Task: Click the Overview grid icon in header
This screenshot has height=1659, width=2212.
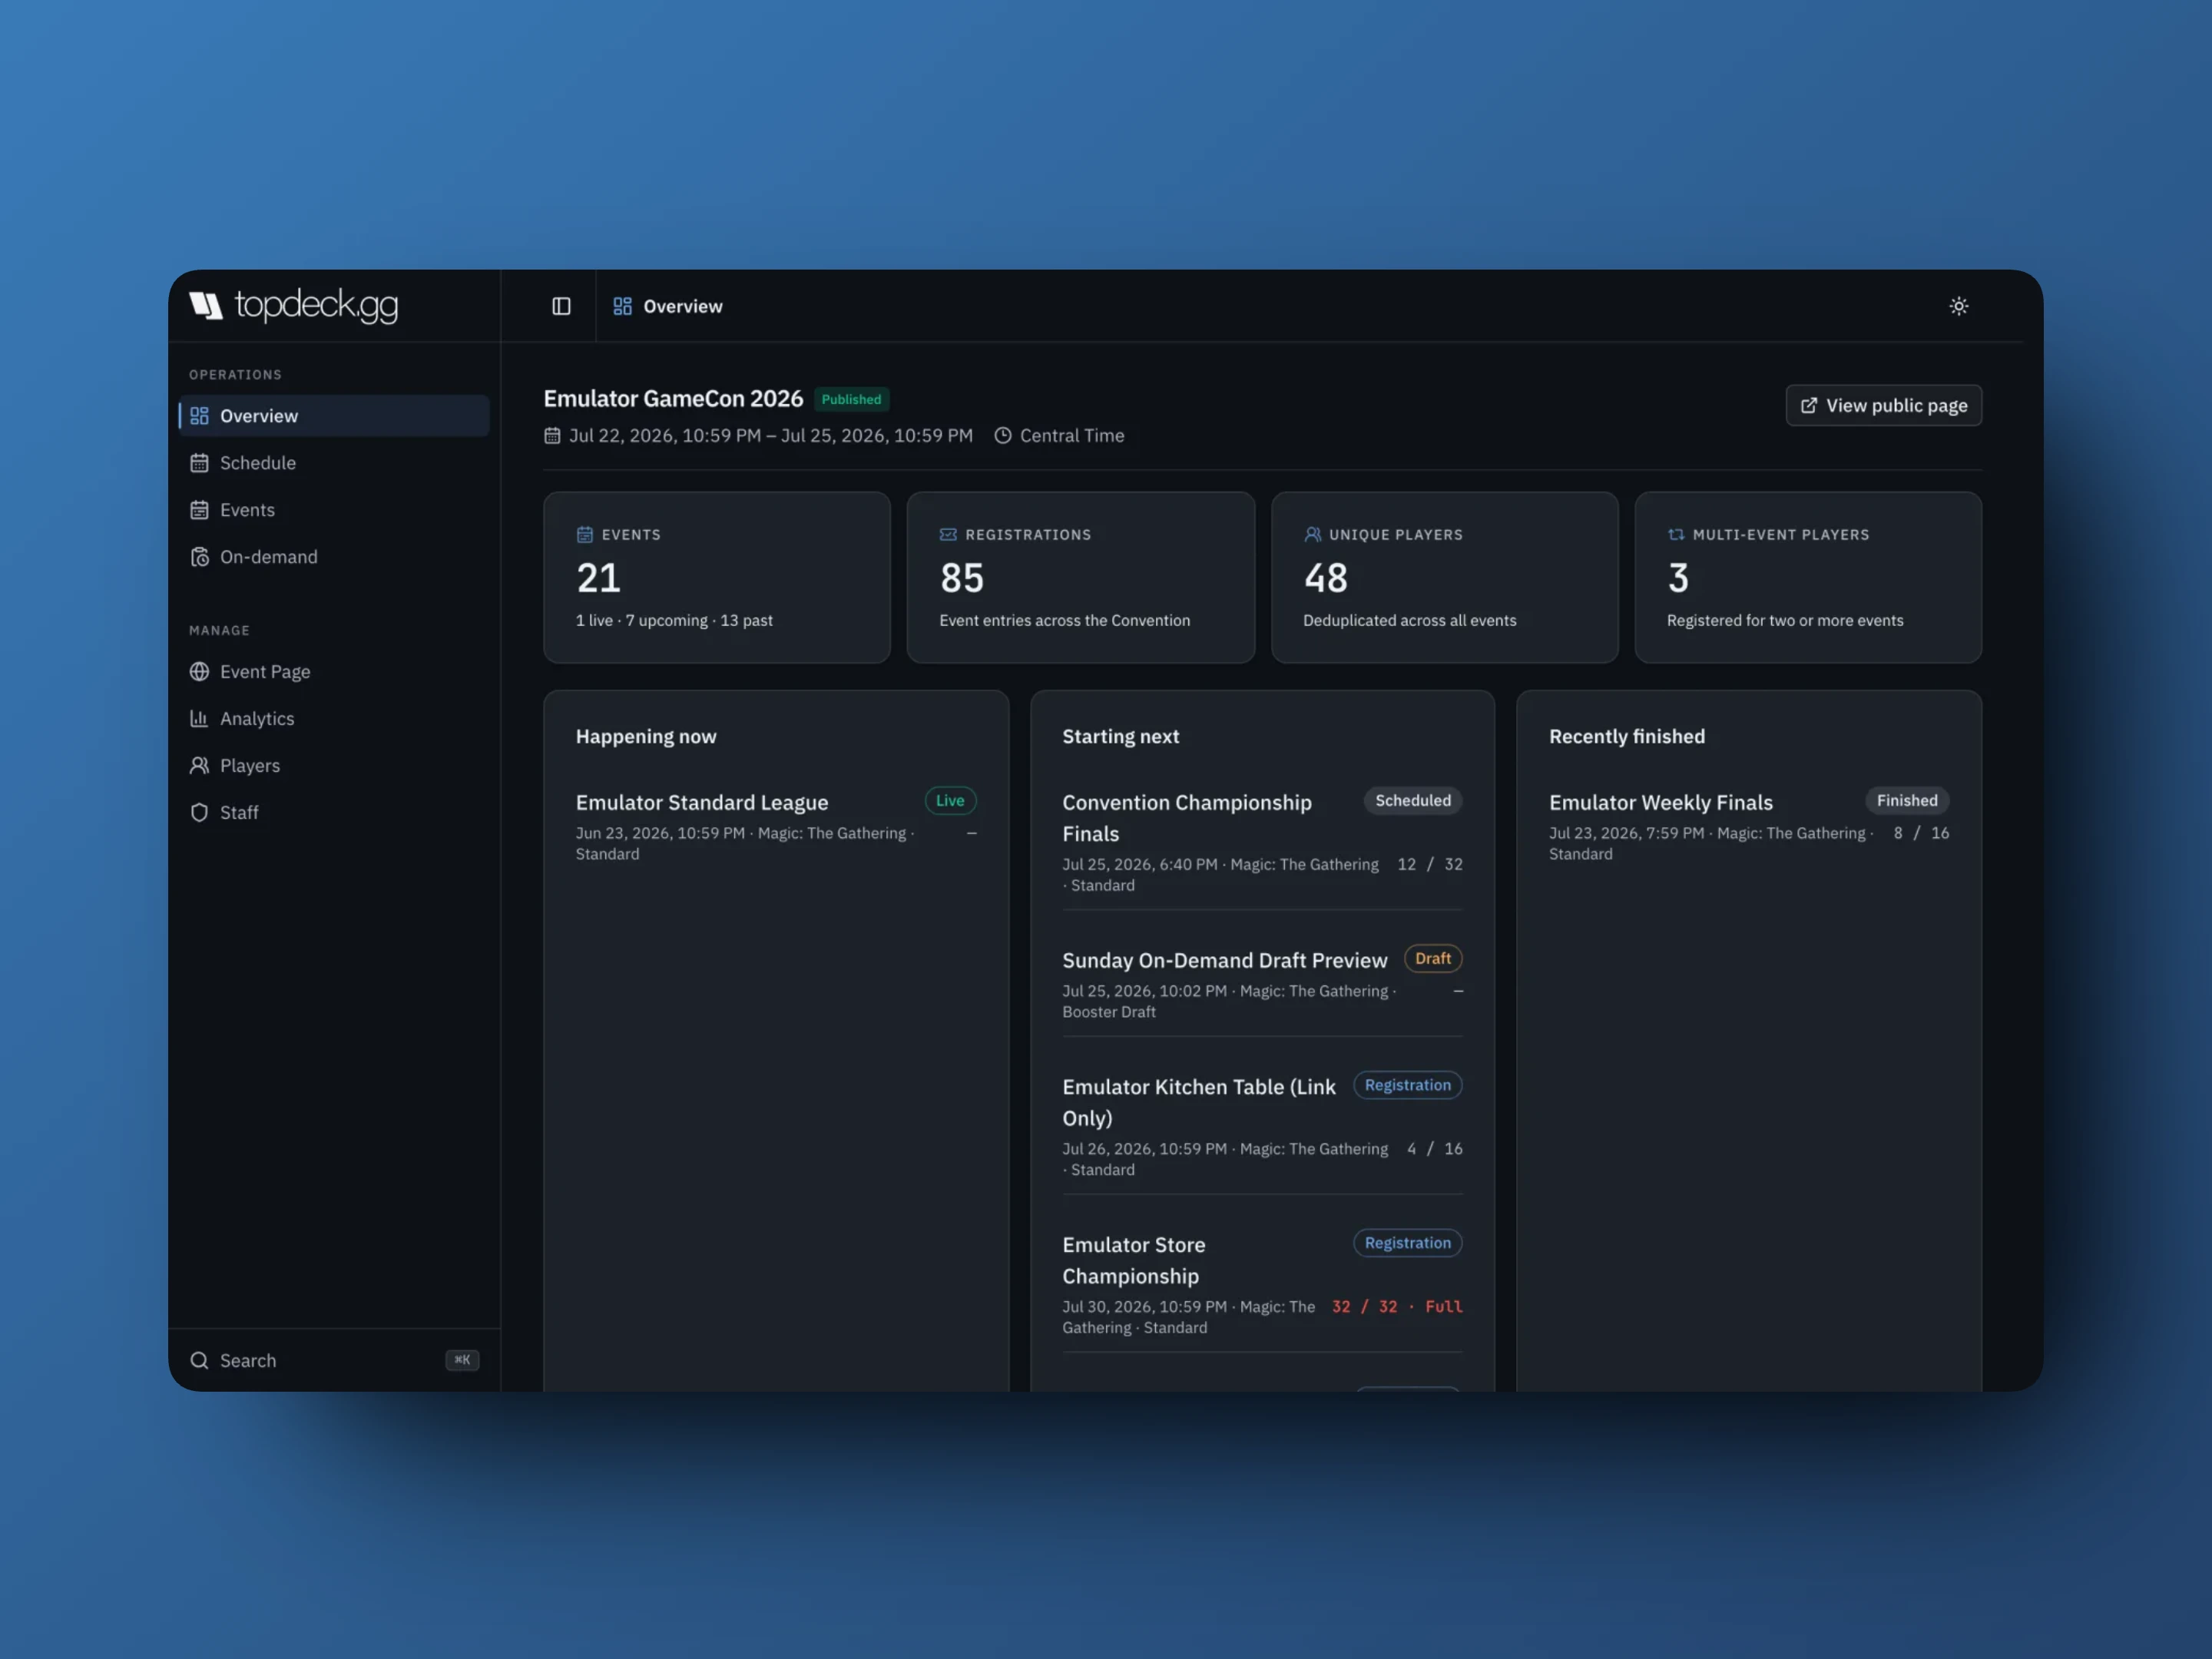Action: pos(622,306)
